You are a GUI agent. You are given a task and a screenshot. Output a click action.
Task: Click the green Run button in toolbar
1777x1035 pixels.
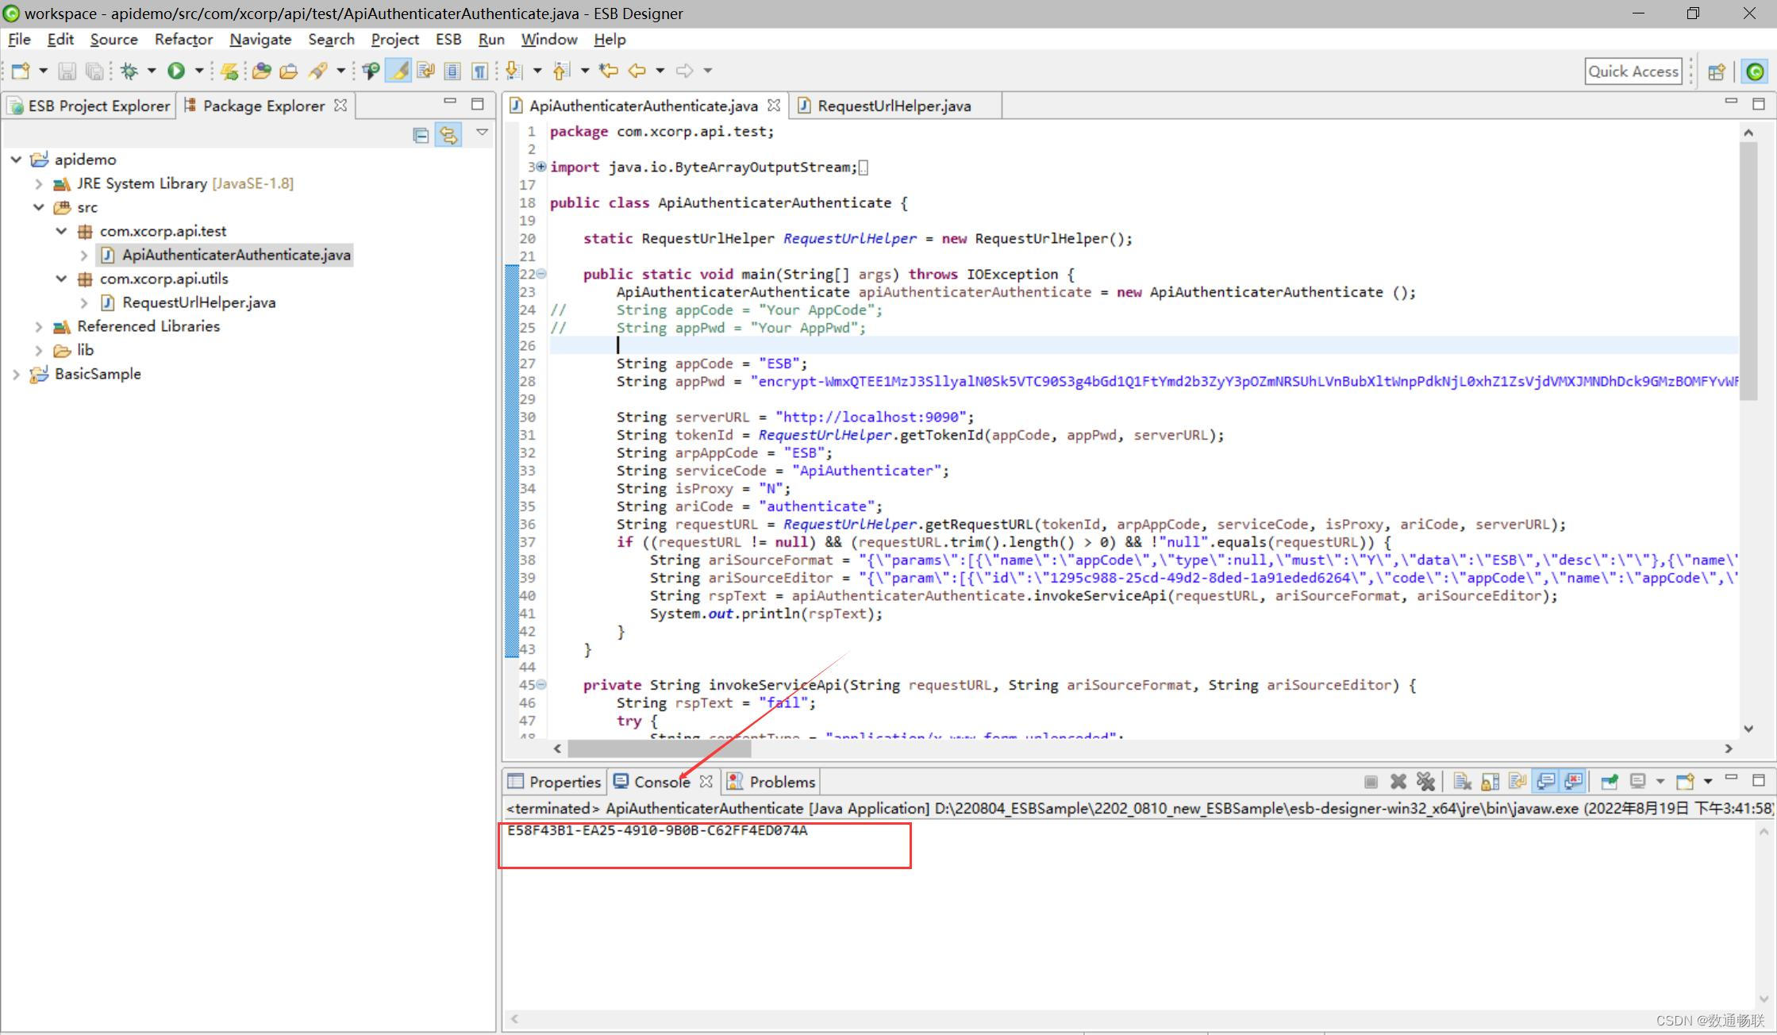(176, 71)
